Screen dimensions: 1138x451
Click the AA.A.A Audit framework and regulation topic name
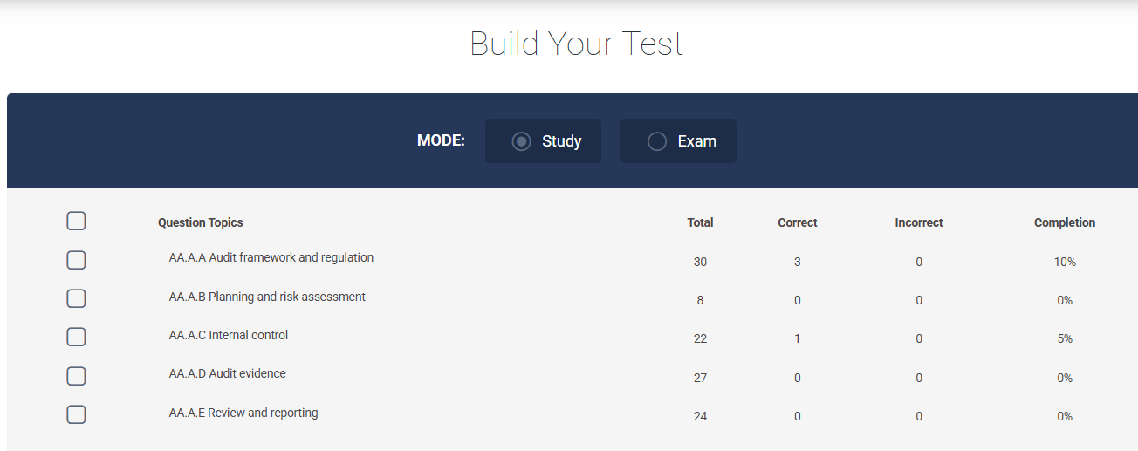(271, 258)
